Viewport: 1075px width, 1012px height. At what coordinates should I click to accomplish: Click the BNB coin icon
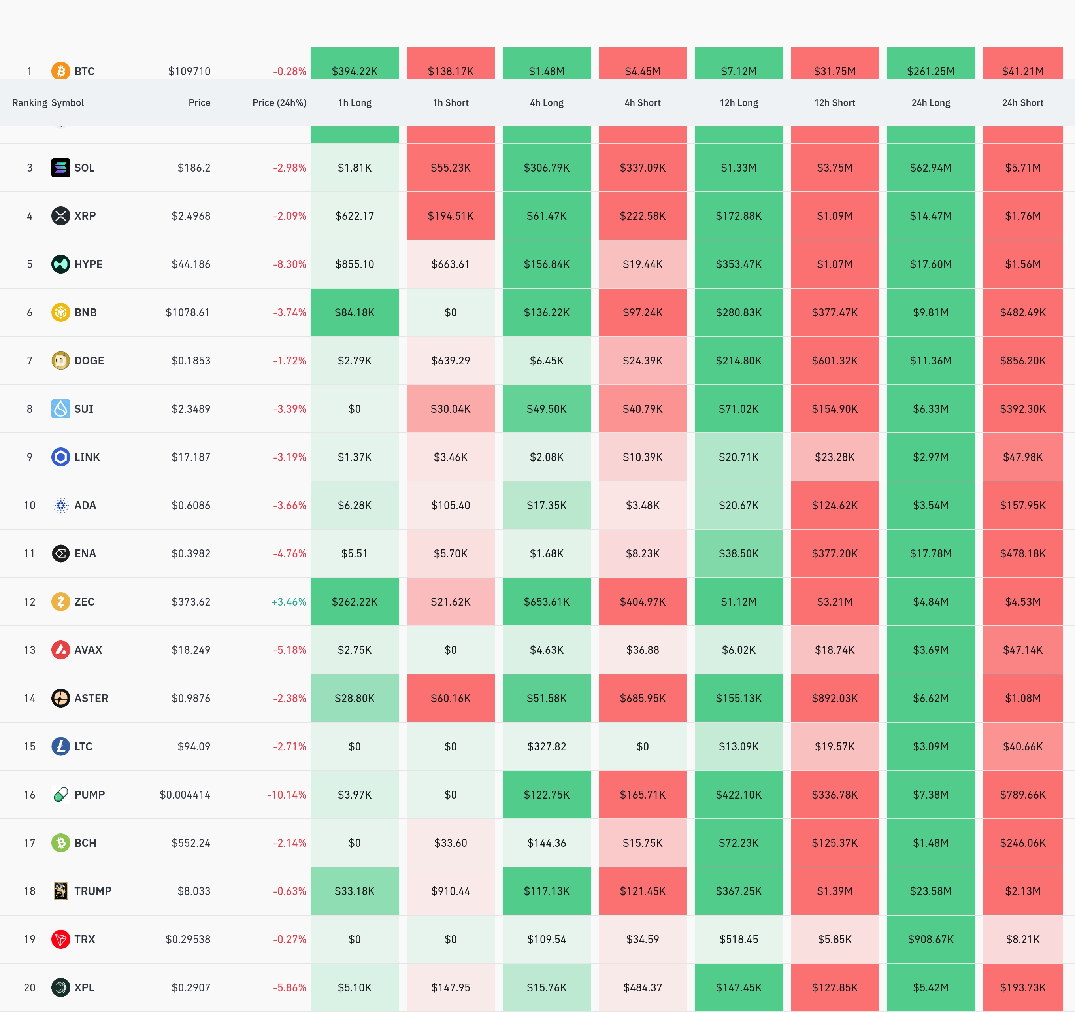[x=60, y=312]
